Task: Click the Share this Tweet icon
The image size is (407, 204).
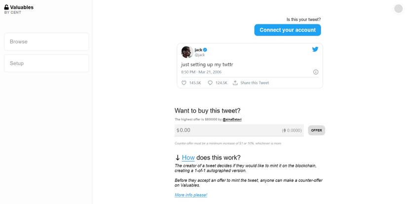Action: (235, 83)
